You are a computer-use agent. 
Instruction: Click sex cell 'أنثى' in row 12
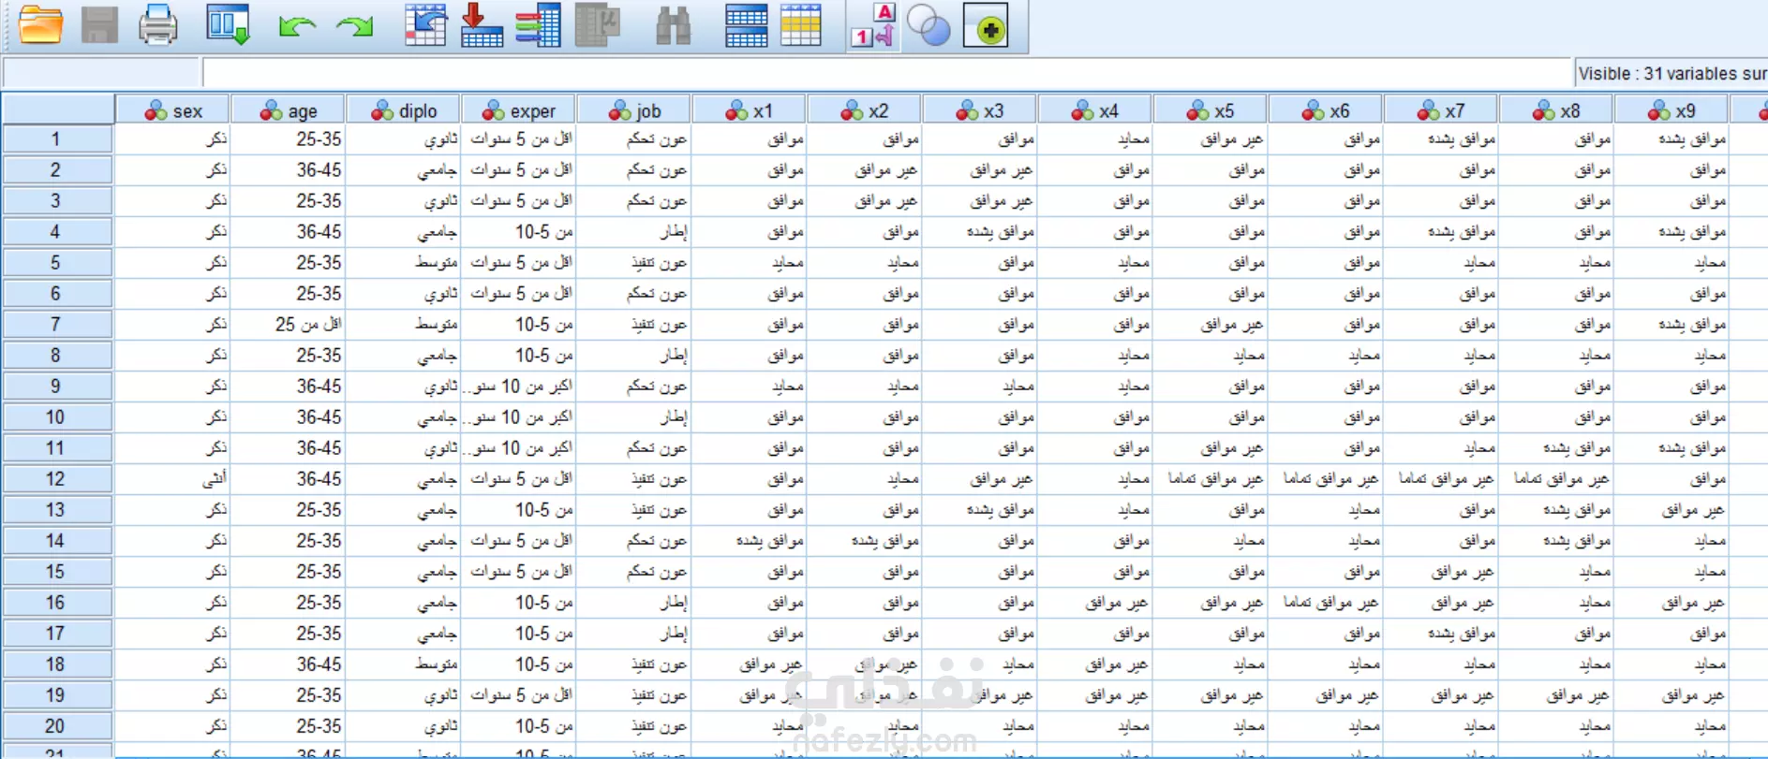coord(173,478)
